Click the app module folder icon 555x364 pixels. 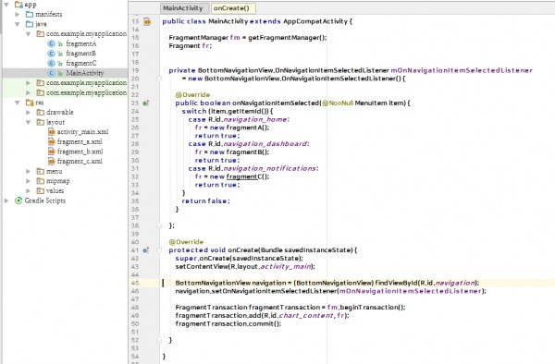(x=18, y=5)
